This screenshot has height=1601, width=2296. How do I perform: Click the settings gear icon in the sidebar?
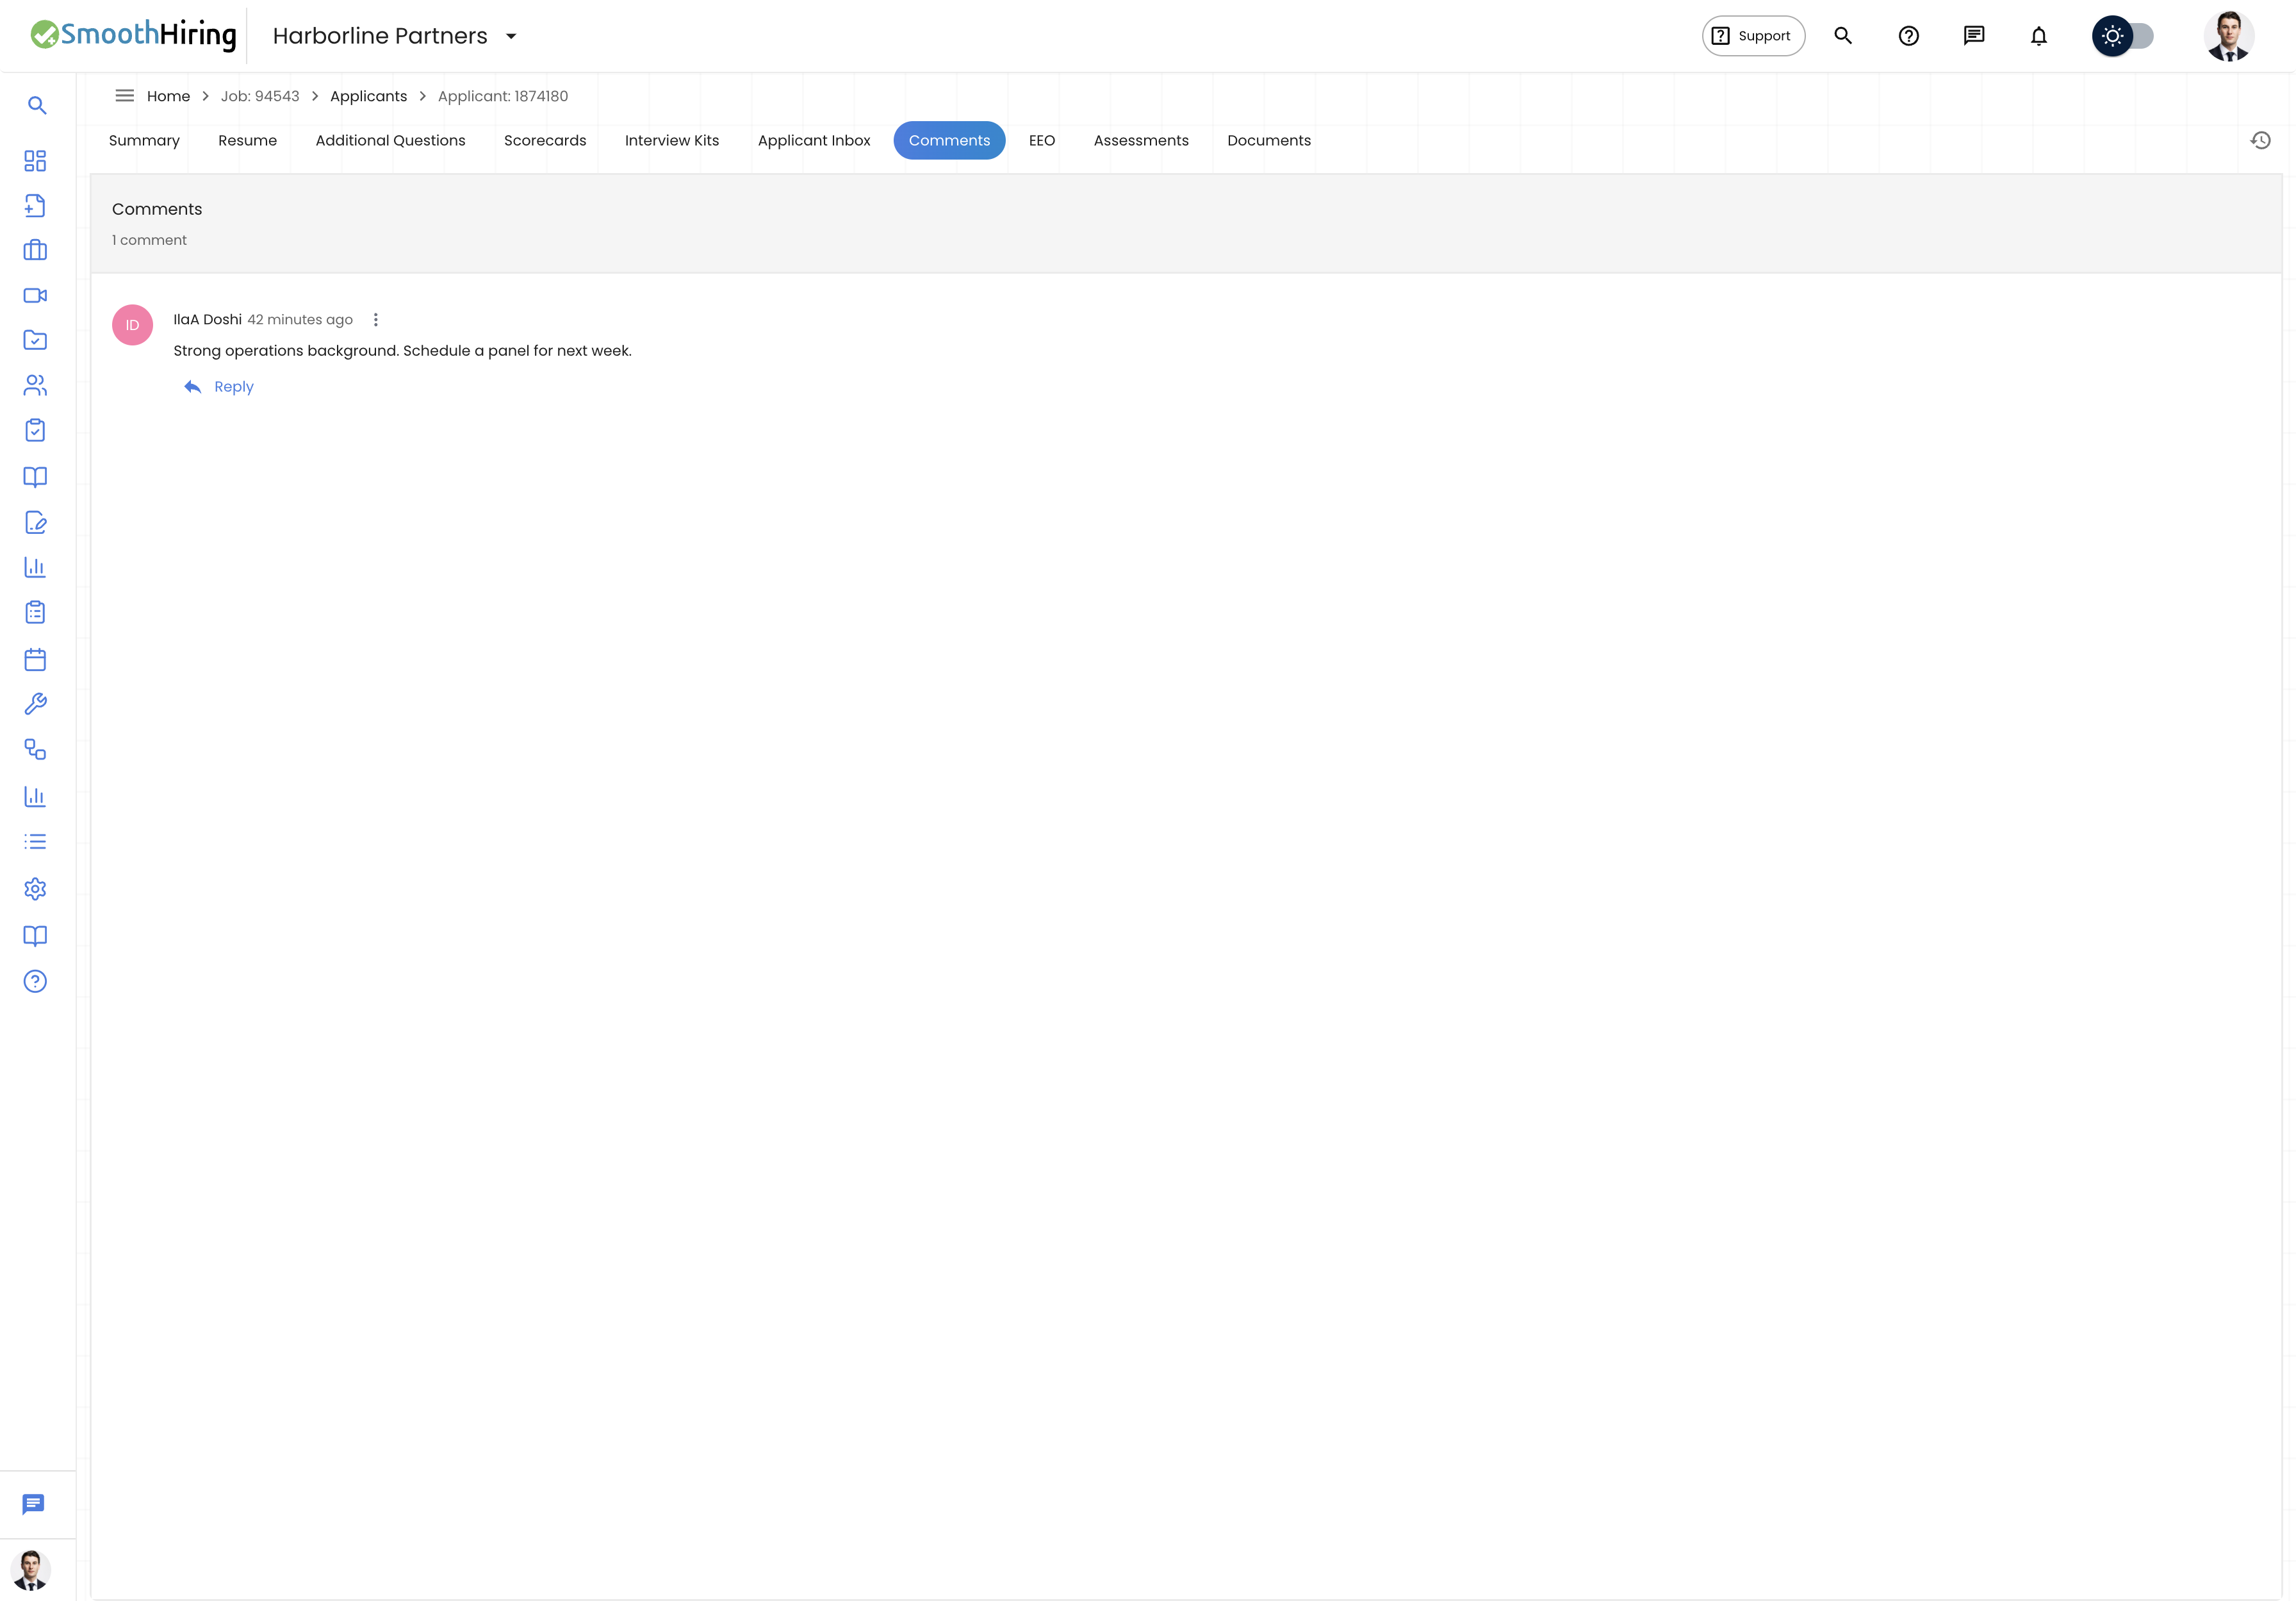tap(35, 888)
